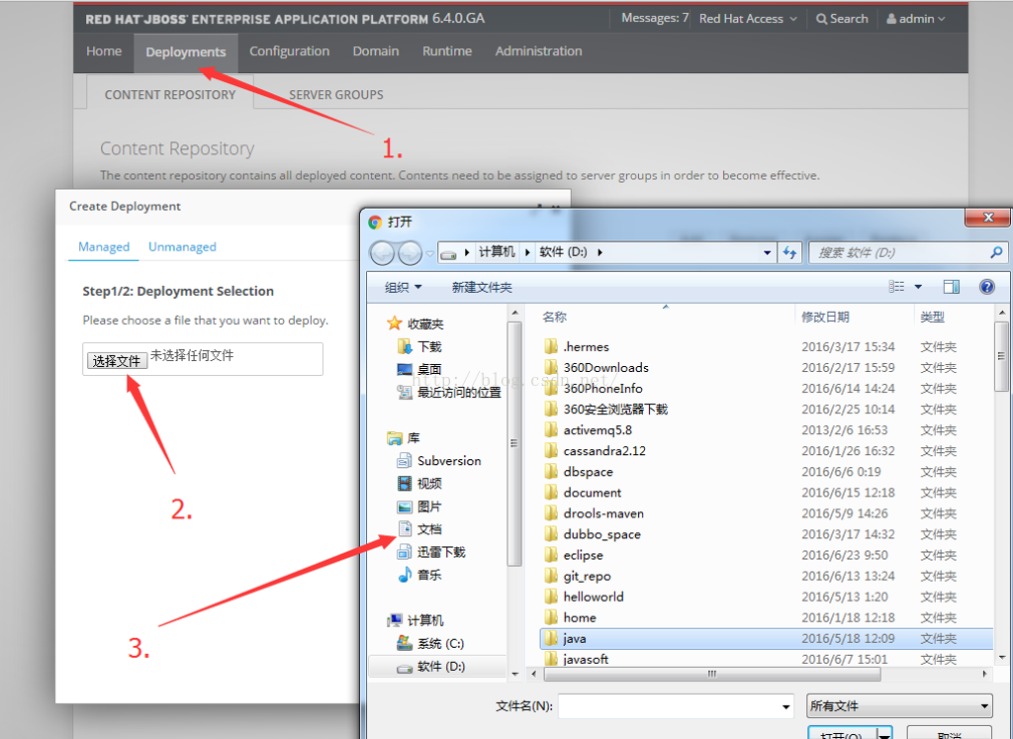Viewport: 1013px width, 739px height.
Task: Select 收藏夹 favorites in navigation pane
Action: (x=415, y=324)
